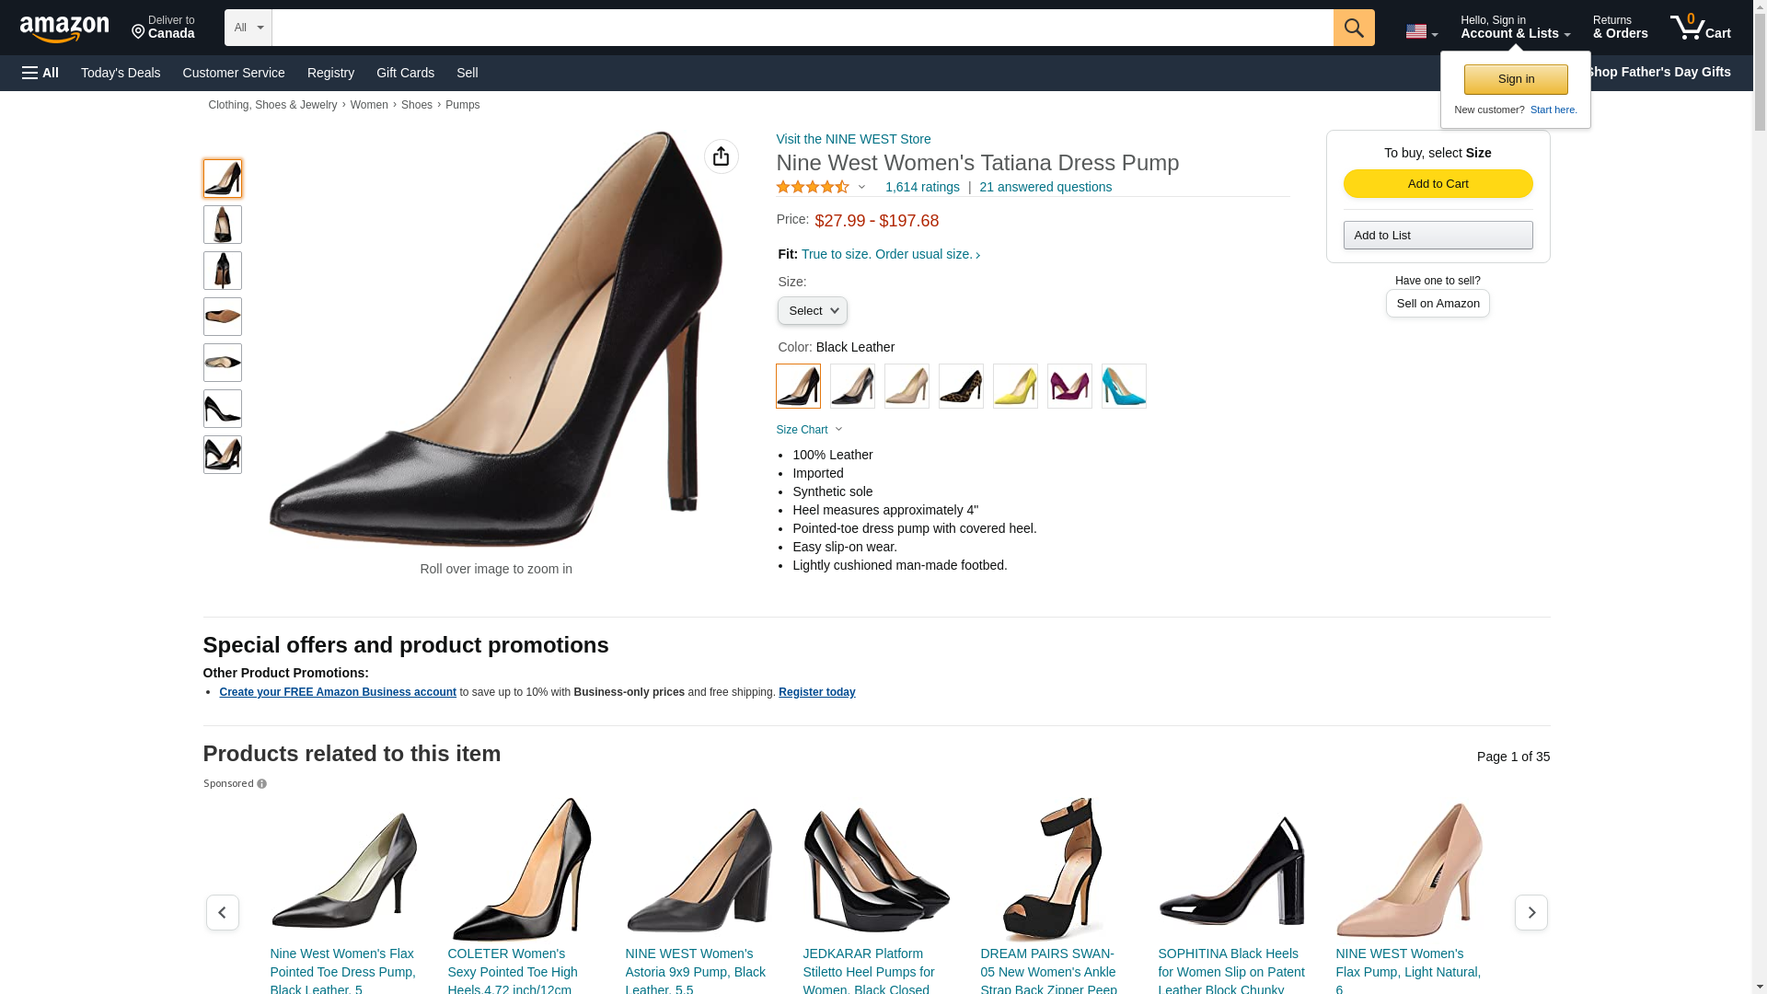Image resolution: width=1767 pixels, height=994 pixels.
Task: Open Gift Cards navigation item
Action: [x=405, y=73]
